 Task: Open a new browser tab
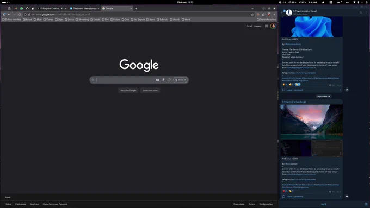137,8
